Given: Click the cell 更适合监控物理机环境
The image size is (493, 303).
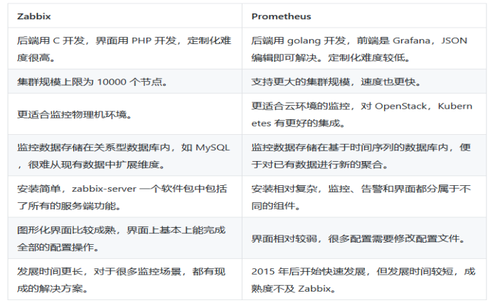Looking at the screenshot, I should [x=75, y=114].
